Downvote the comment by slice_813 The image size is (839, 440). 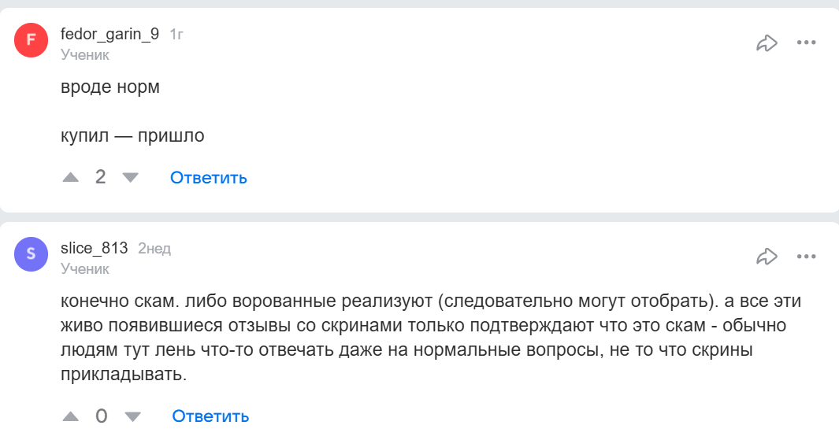tap(132, 416)
